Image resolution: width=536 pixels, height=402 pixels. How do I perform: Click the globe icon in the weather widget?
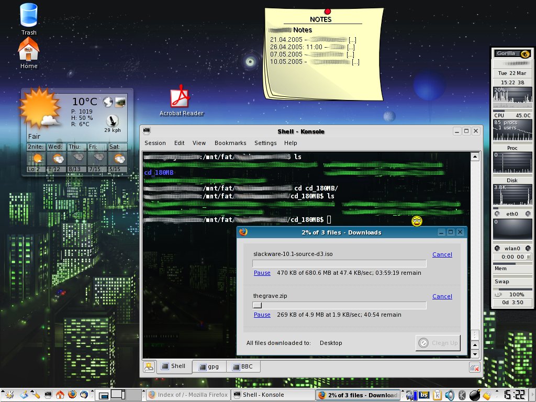coord(108,102)
